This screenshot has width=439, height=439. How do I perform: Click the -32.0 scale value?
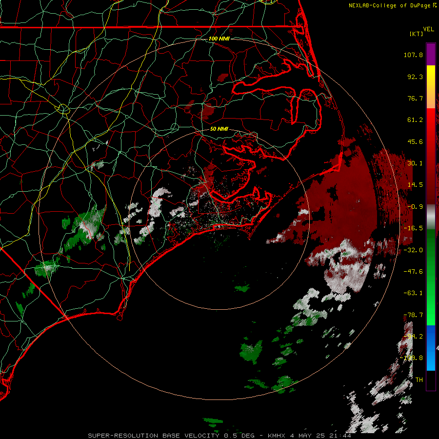tap(413, 250)
